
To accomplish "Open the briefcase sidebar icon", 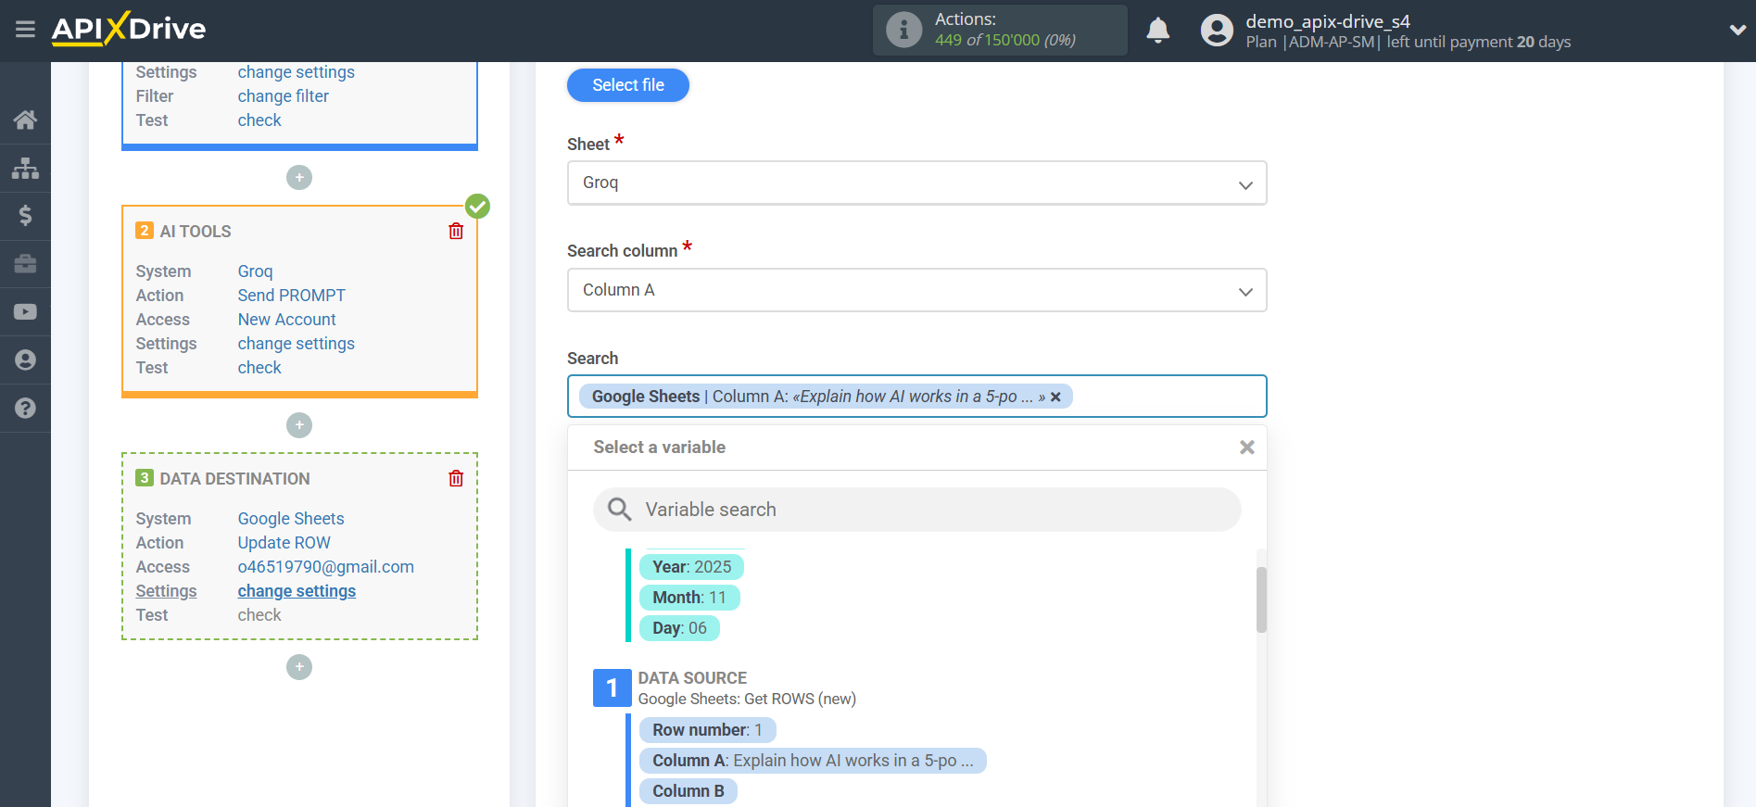I will 25,264.
